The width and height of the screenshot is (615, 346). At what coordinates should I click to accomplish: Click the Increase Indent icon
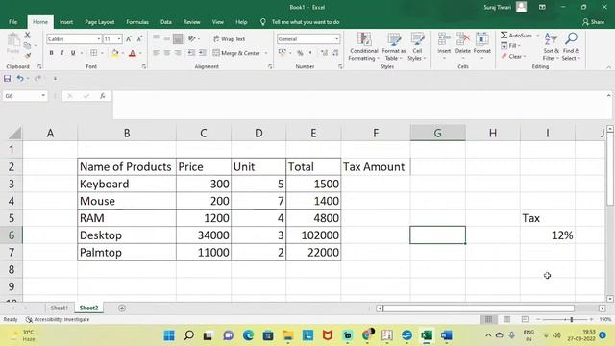(203, 53)
